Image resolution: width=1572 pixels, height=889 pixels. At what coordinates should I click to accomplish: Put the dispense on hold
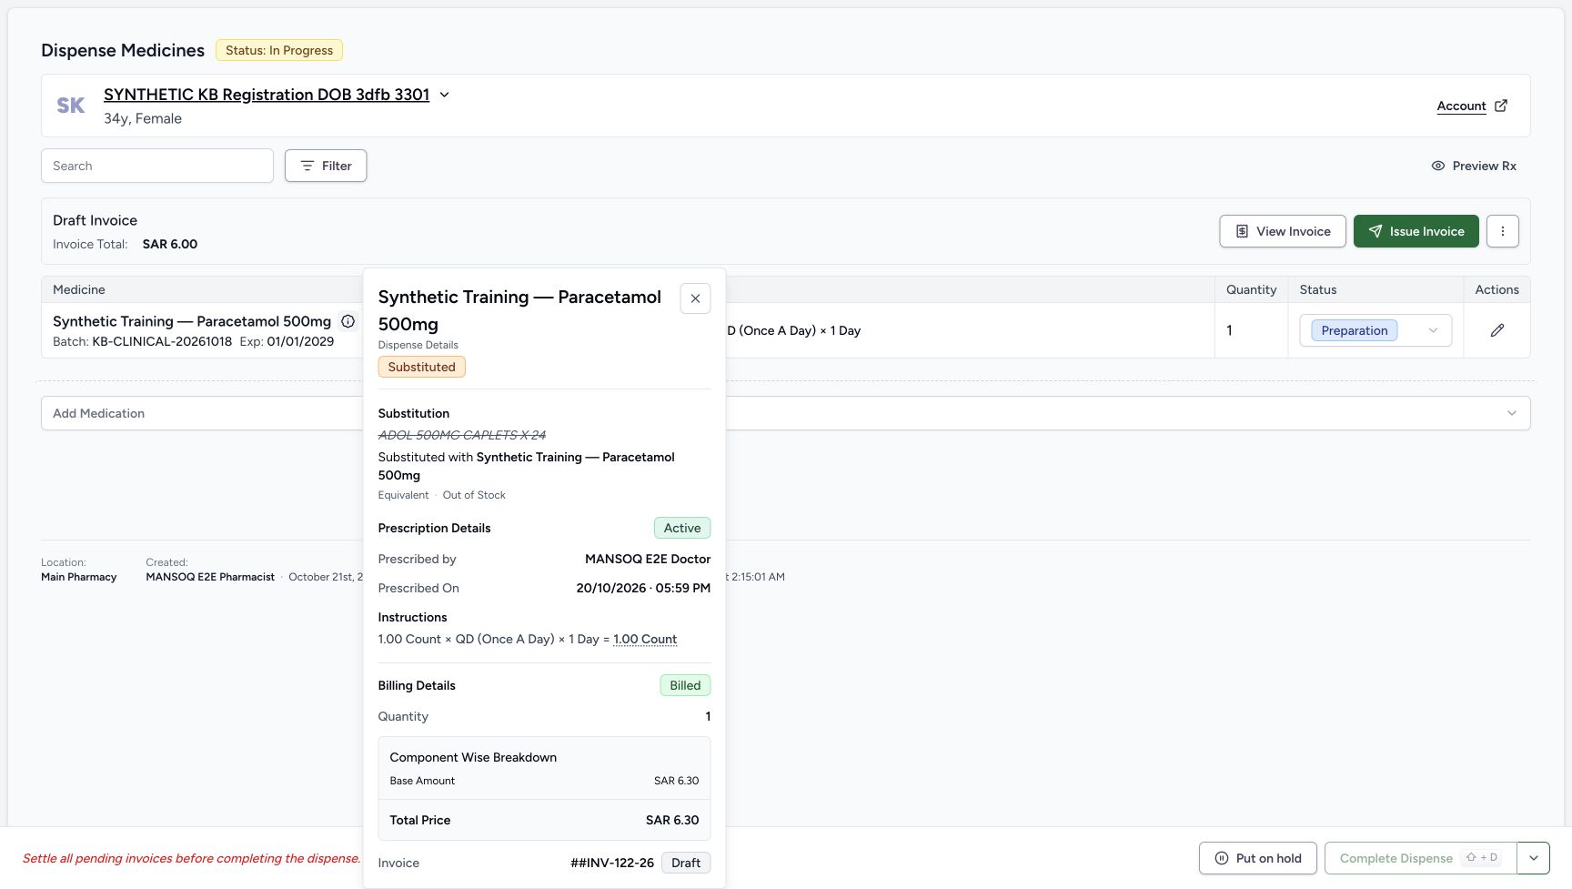coord(1258,858)
